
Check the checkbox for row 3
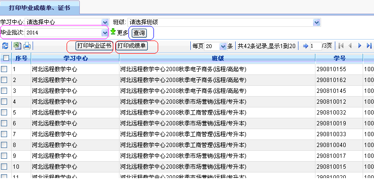click(4, 90)
